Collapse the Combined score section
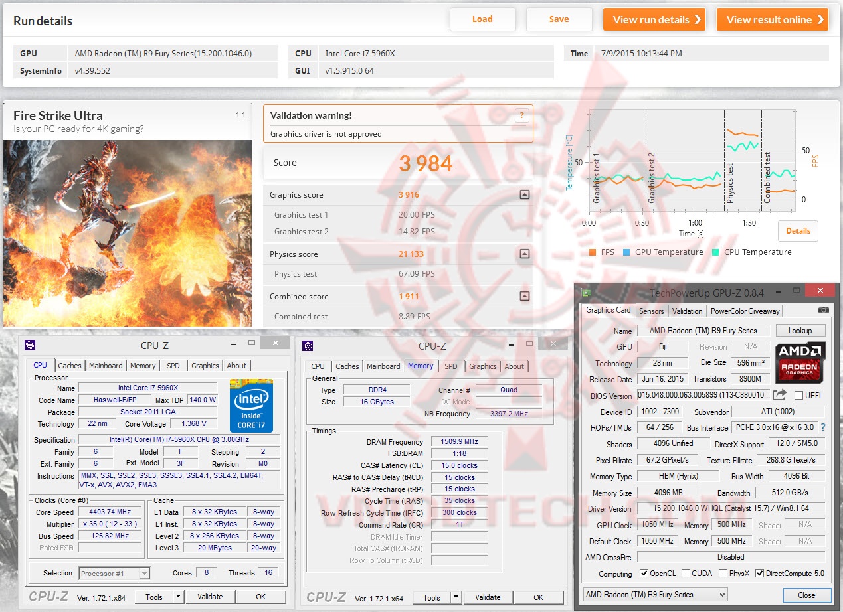The image size is (843, 612). point(525,296)
